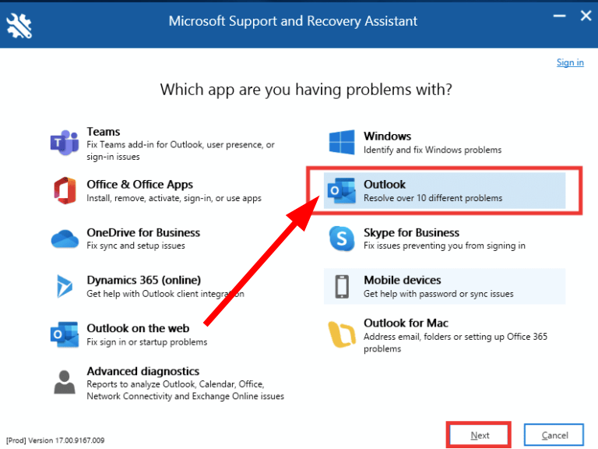The image size is (598, 449).
Task: Click 'Get help with password or sync issues'
Action: pos(438,294)
